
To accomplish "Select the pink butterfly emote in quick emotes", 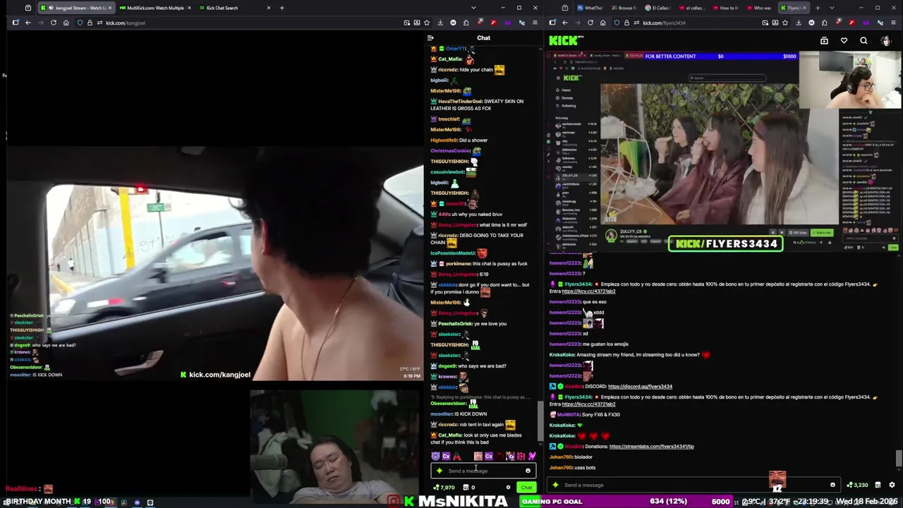I will click(x=532, y=456).
